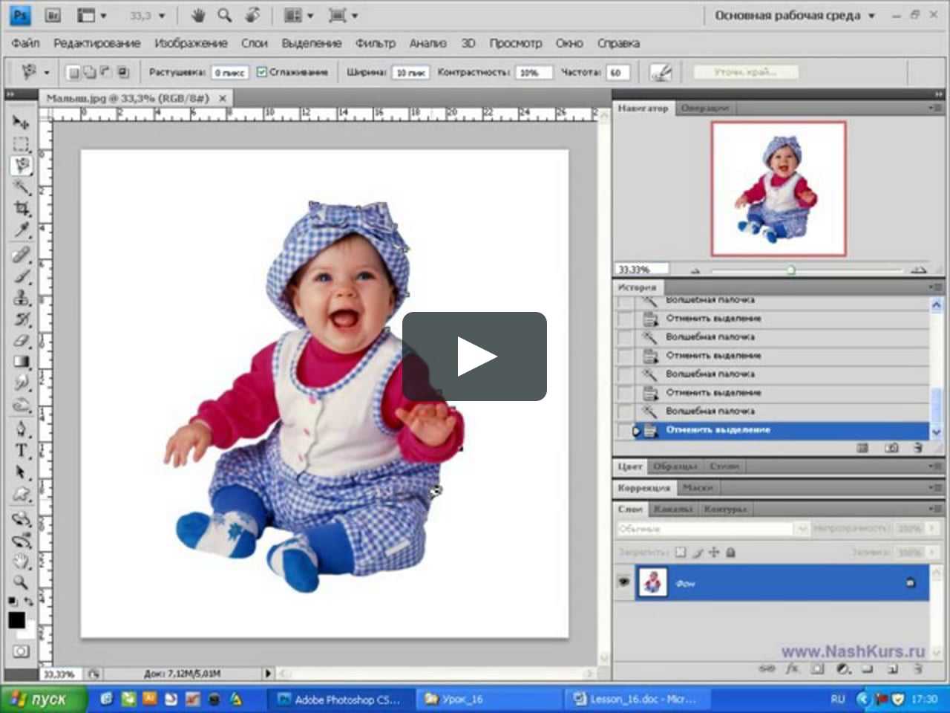
Task: Click the fx layer style icon
Action: (x=792, y=668)
